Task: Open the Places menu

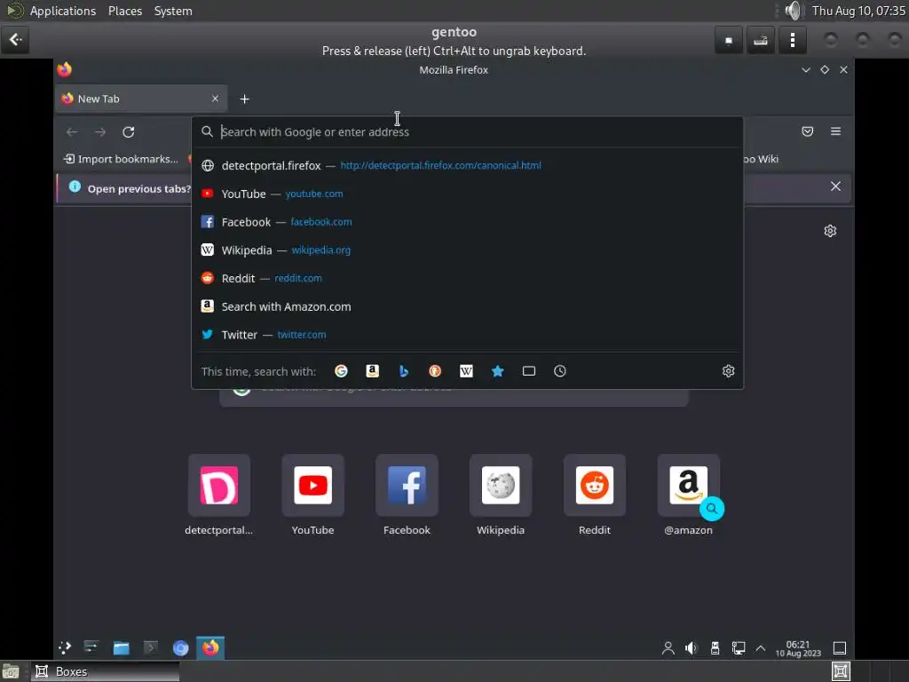Action: pos(125,11)
